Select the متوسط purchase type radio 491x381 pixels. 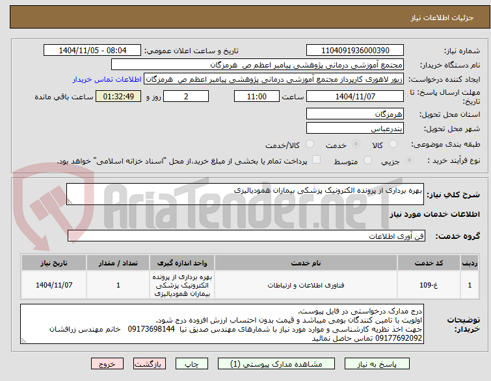367,160
